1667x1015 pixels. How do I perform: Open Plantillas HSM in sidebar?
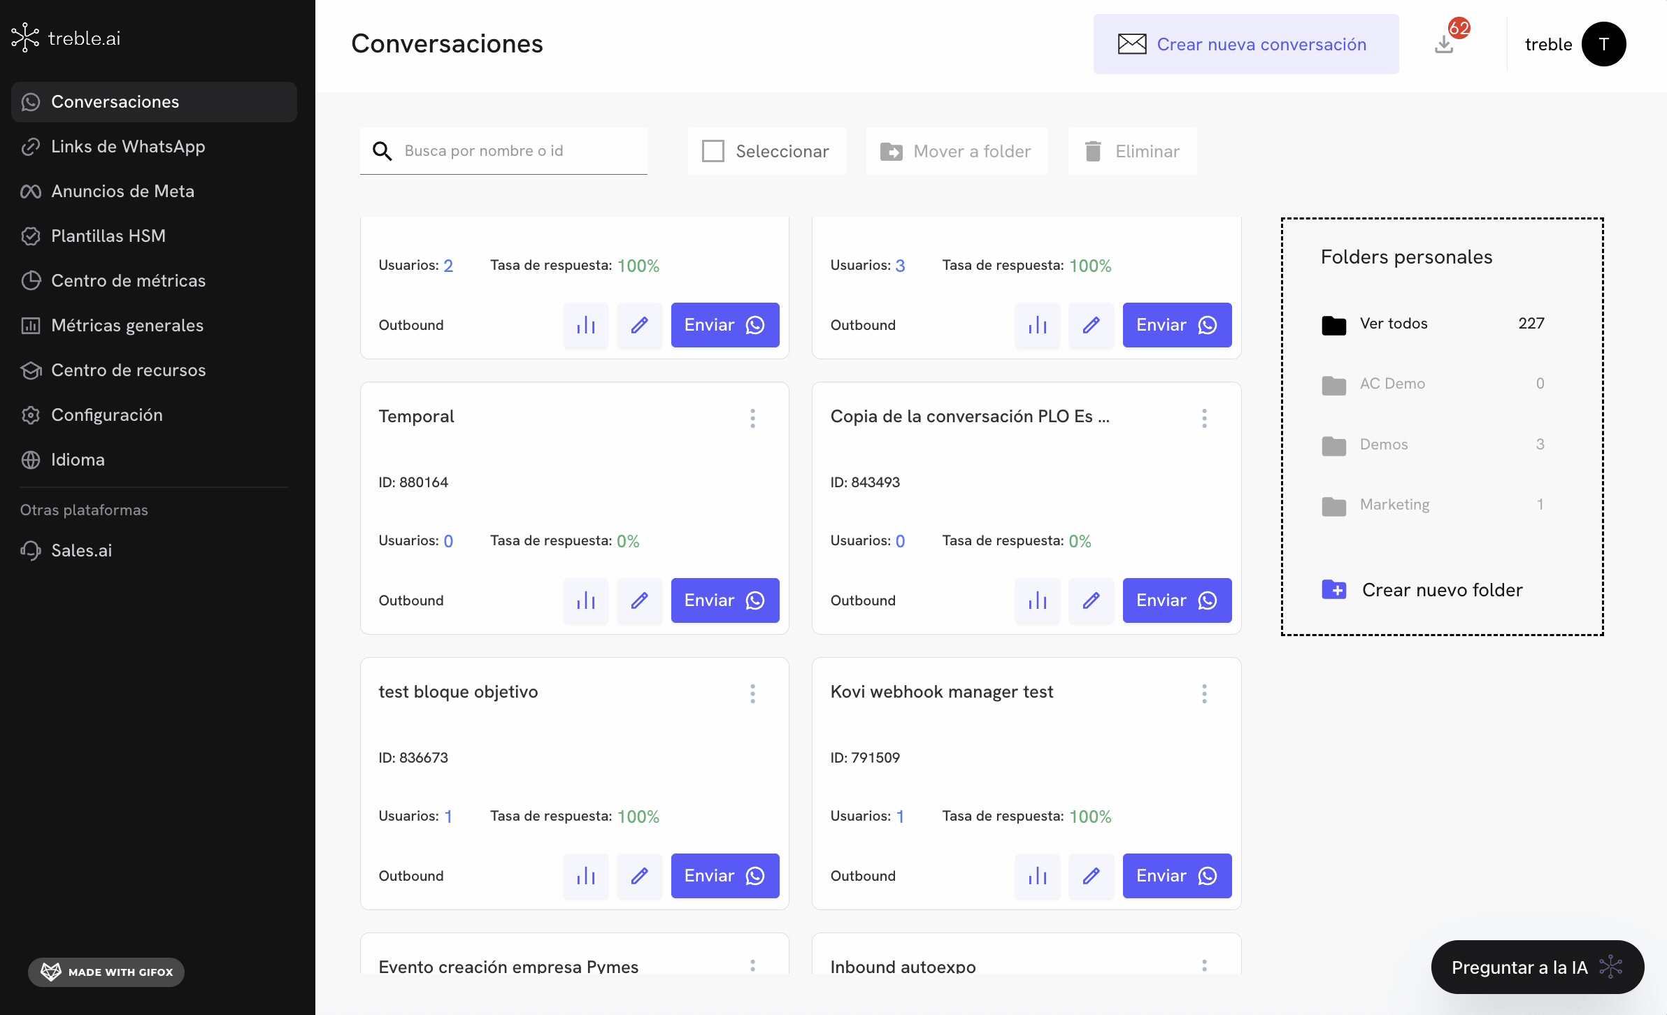pyautogui.click(x=108, y=236)
